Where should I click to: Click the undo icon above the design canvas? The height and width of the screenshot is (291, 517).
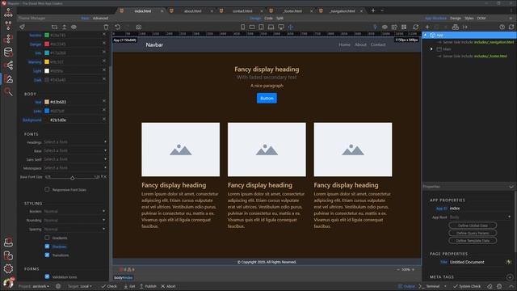(117, 27)
